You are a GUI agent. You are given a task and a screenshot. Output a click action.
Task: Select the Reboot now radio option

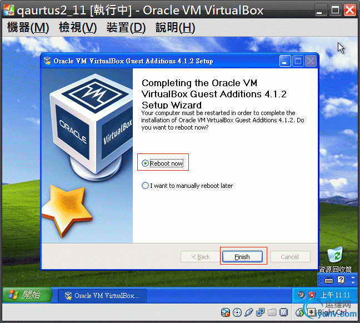(163, 163)
